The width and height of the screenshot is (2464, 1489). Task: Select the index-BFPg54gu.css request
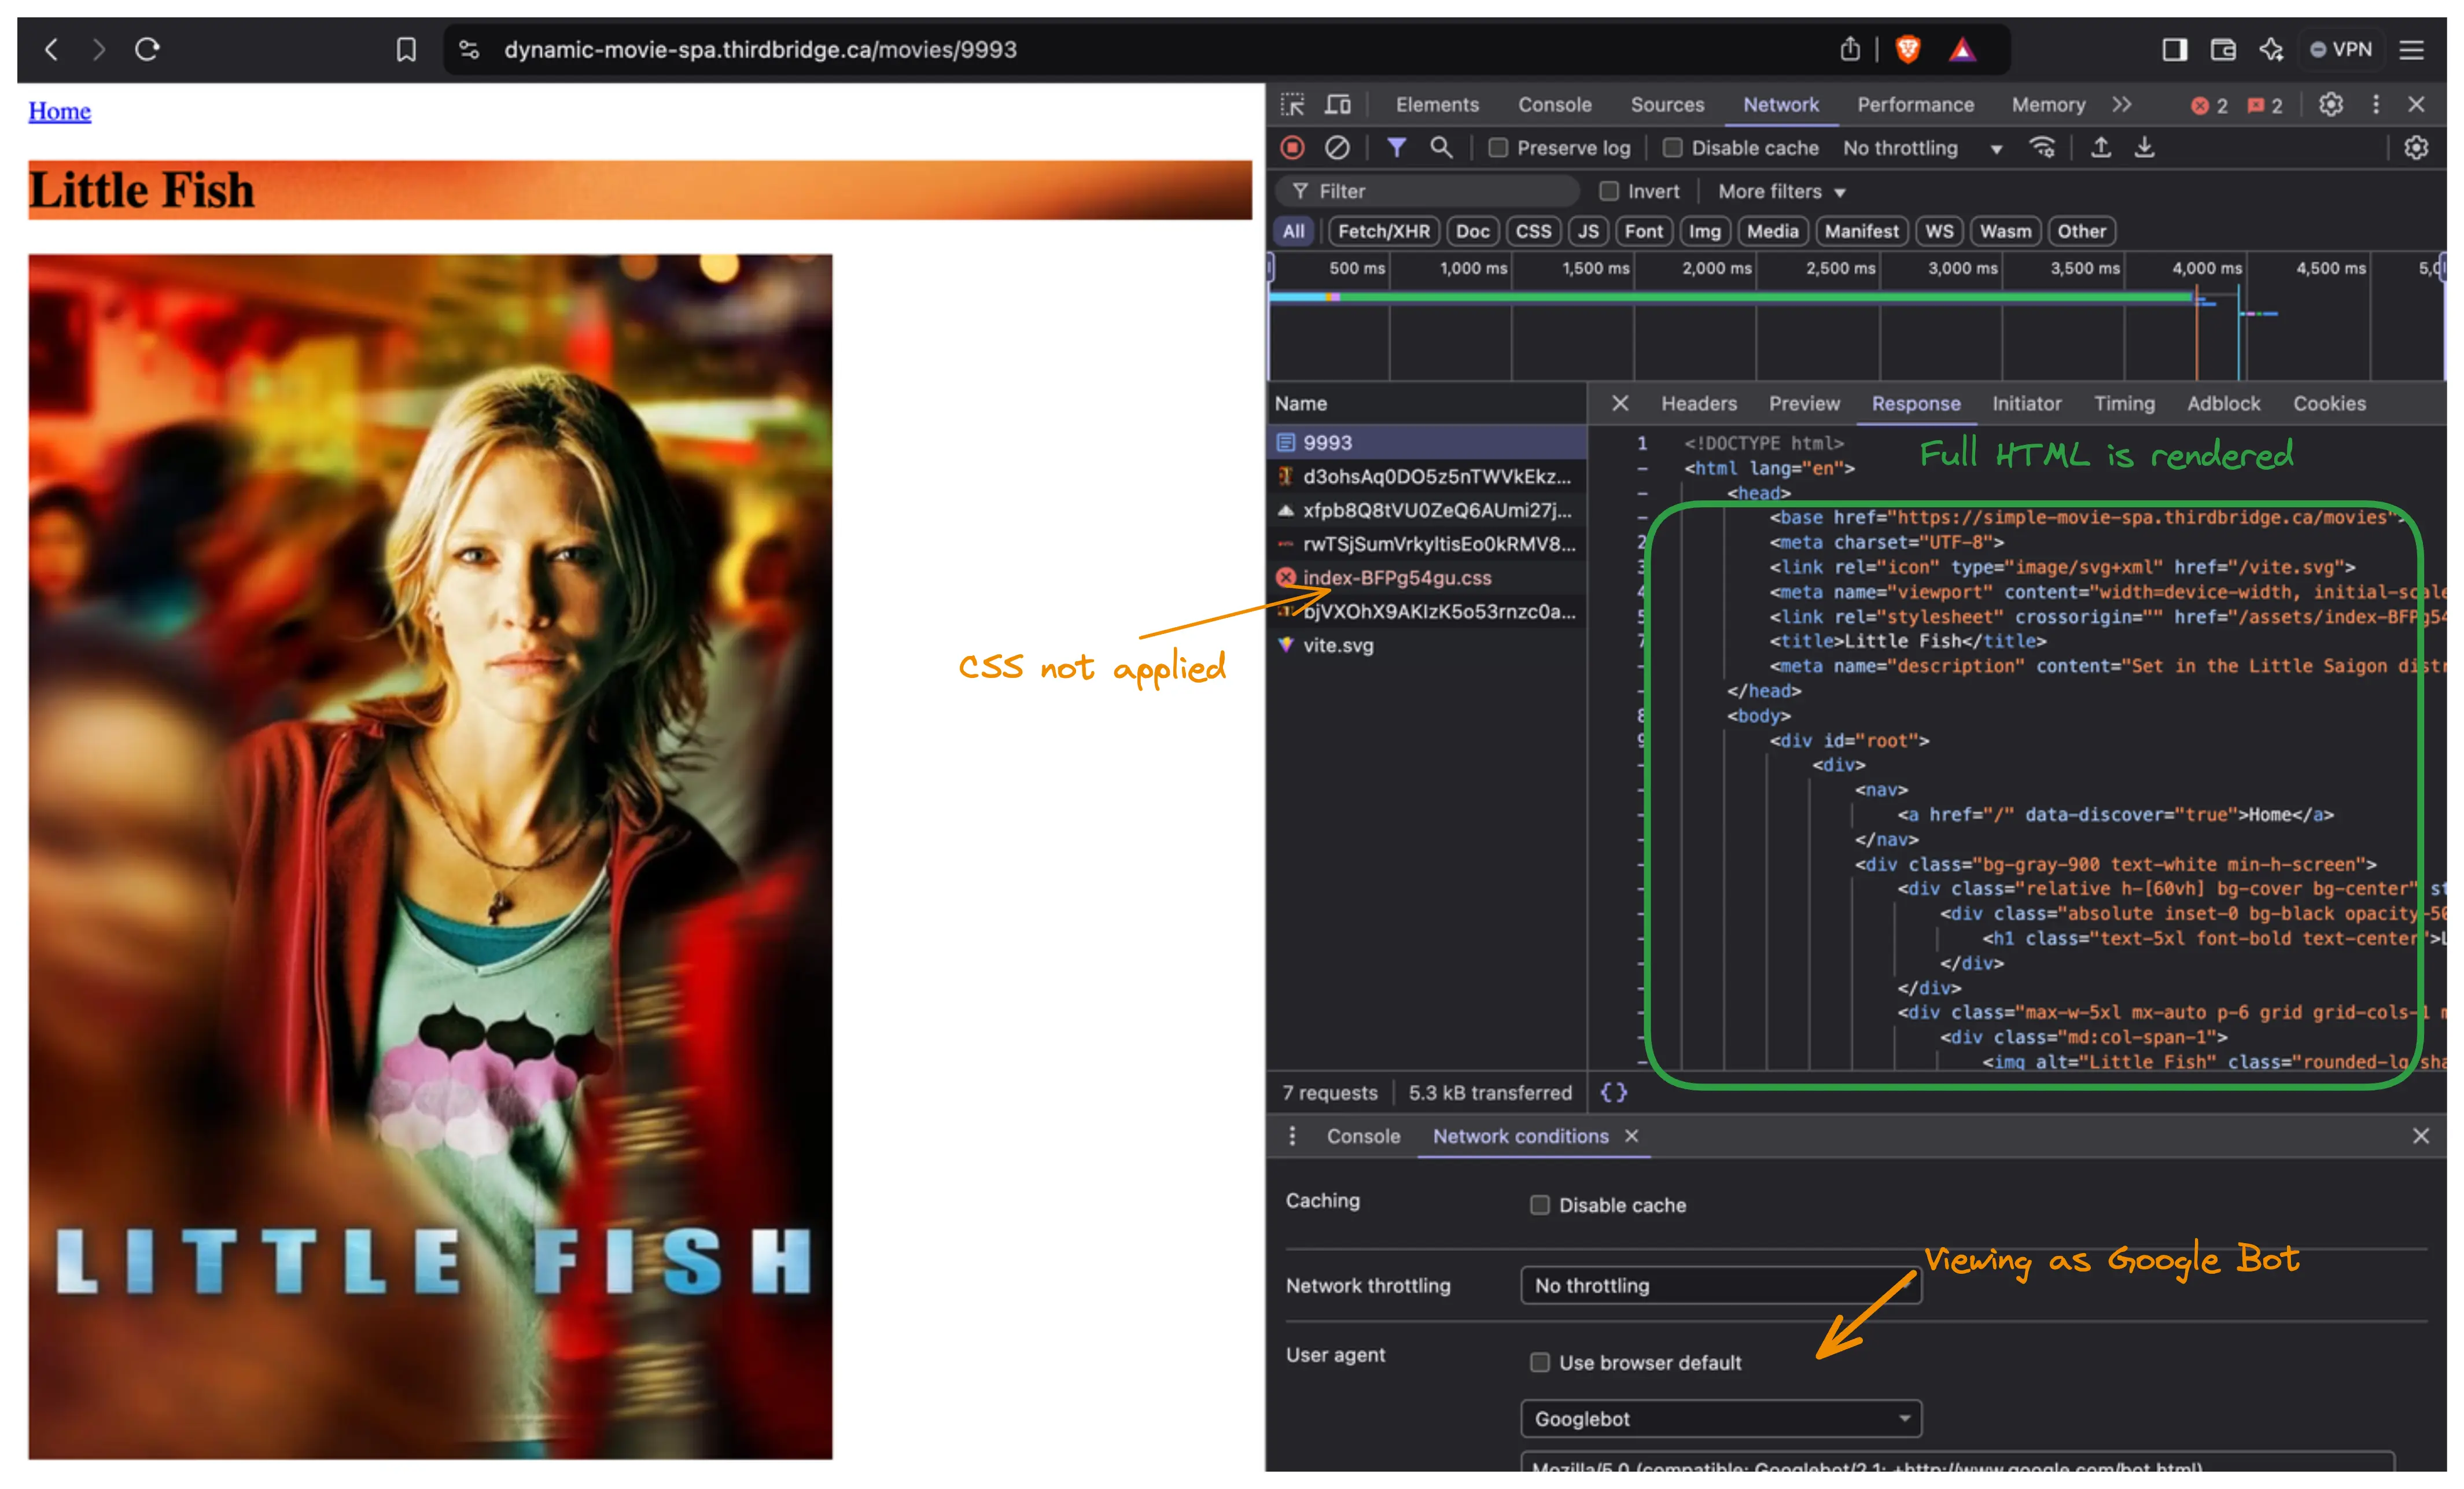(x=1398, y=577)
